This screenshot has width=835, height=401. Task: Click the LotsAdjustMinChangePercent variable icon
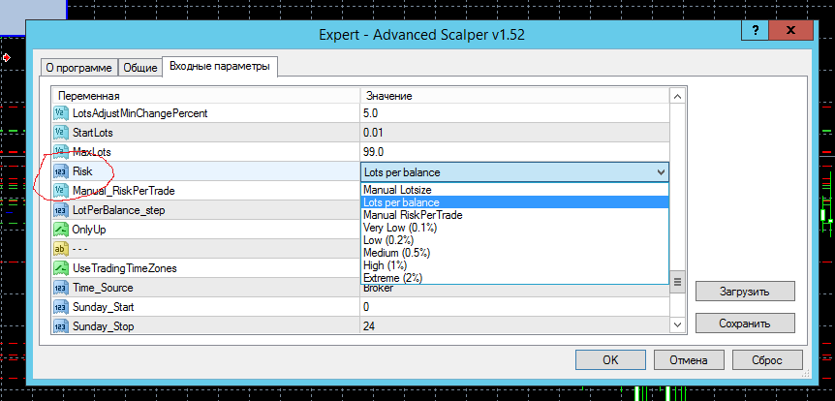[61, 113]
